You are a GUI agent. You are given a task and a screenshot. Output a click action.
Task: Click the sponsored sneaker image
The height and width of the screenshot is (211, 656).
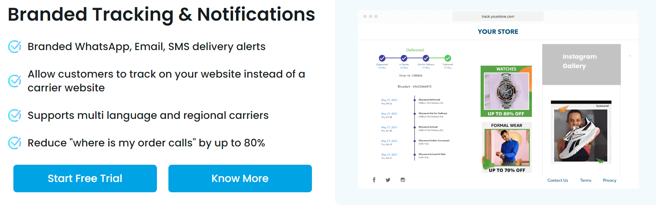(x=581, y=132)
